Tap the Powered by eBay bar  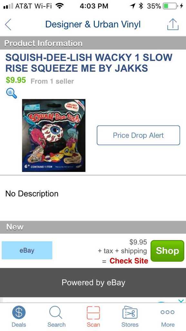(93, 283)
